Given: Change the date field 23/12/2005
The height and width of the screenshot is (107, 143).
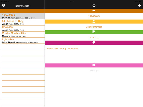Looking at the screenshot, I should pos(94,37).
